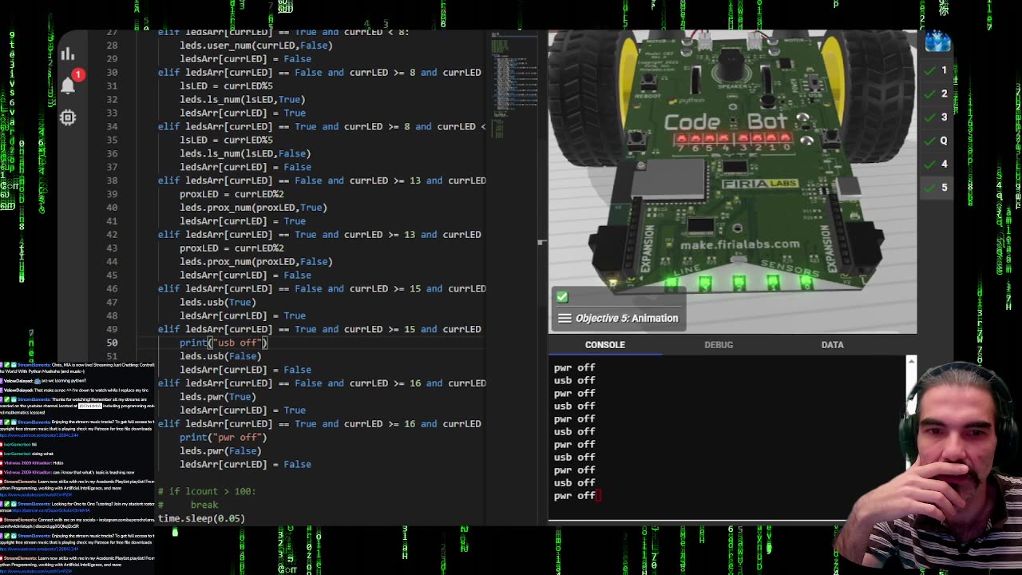Open the mission badge icon above objectives
Image resolution: width=1022 pixels, height=575 pixels.
tap(937, 42)
